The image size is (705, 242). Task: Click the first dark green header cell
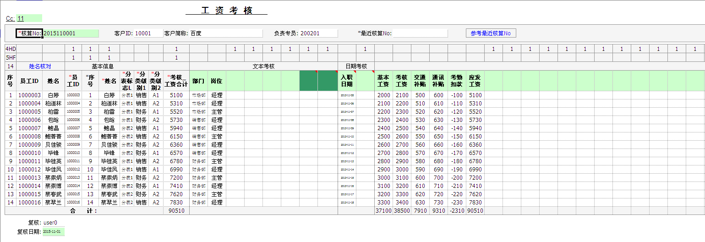point(308,81)
